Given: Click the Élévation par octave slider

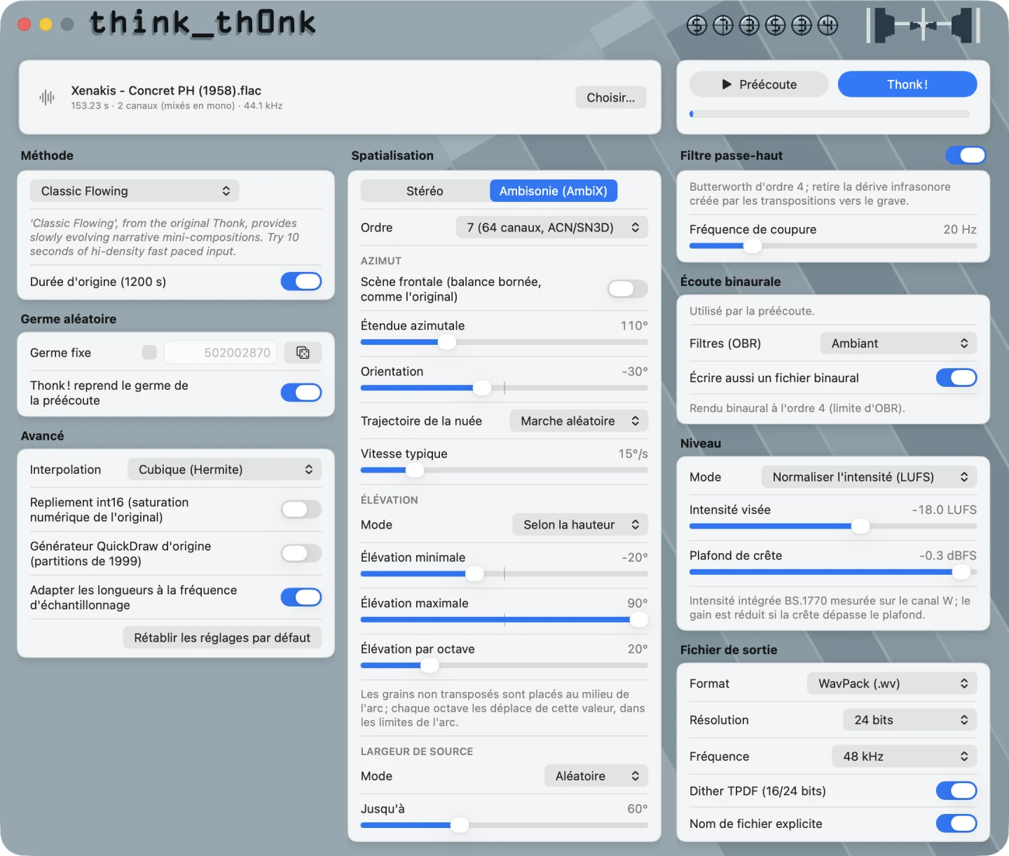Looking at the screenshot, I should tap(504, 665).
